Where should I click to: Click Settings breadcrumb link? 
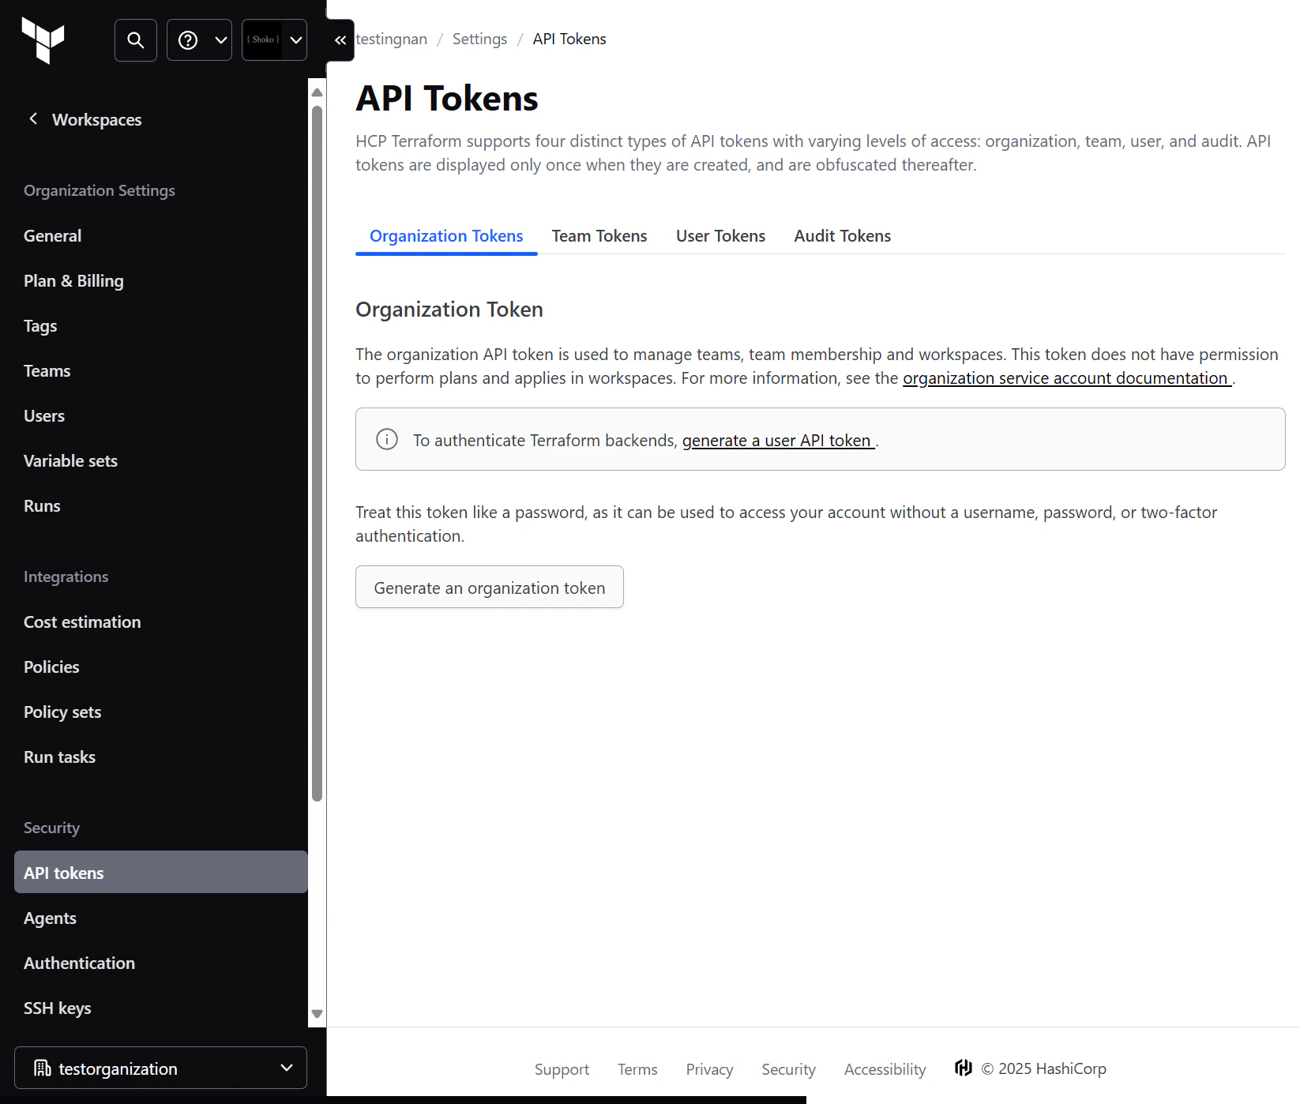479,39
